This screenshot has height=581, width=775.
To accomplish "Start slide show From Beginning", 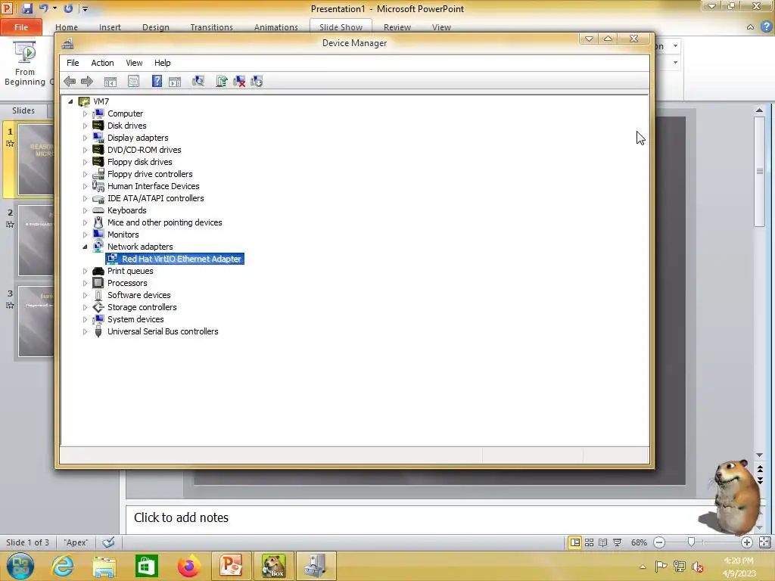I will (x=25, y=64).
